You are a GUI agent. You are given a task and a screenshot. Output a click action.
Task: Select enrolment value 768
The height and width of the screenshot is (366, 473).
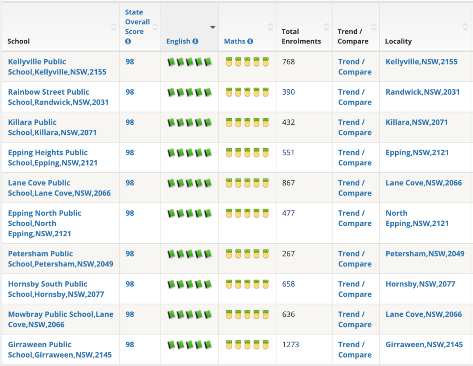coord(288,62)
